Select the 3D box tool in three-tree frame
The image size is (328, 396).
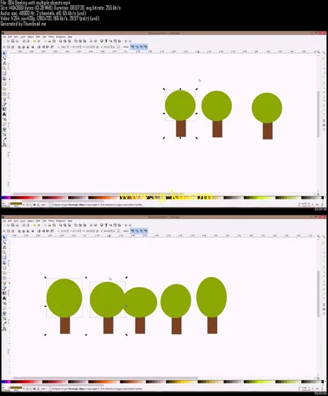coord(4,79)
